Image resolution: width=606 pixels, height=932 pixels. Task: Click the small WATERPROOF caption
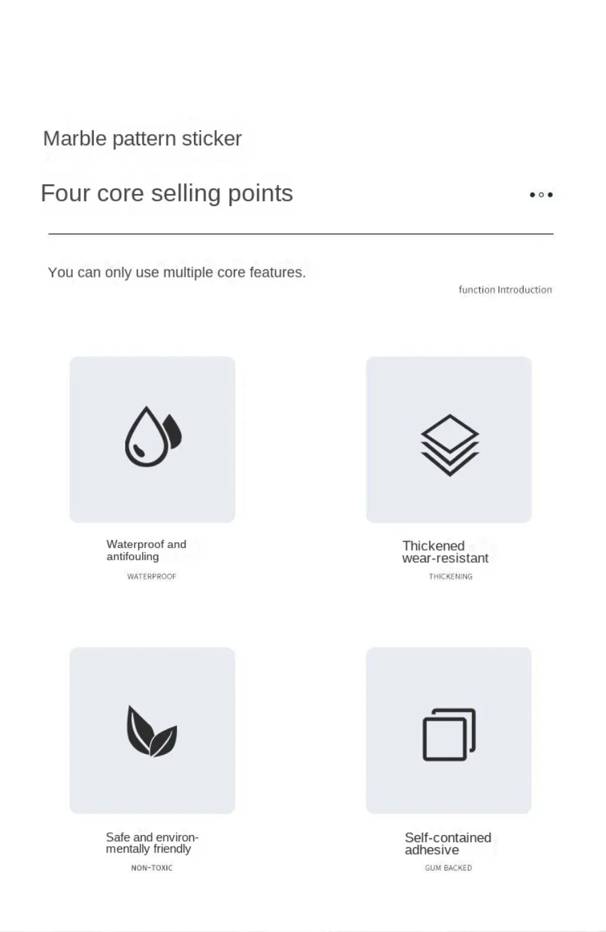[151, 576]
